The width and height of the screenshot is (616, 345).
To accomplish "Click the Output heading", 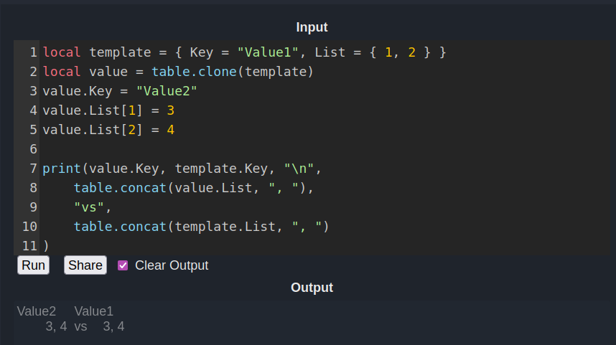I will pos(312,288).
